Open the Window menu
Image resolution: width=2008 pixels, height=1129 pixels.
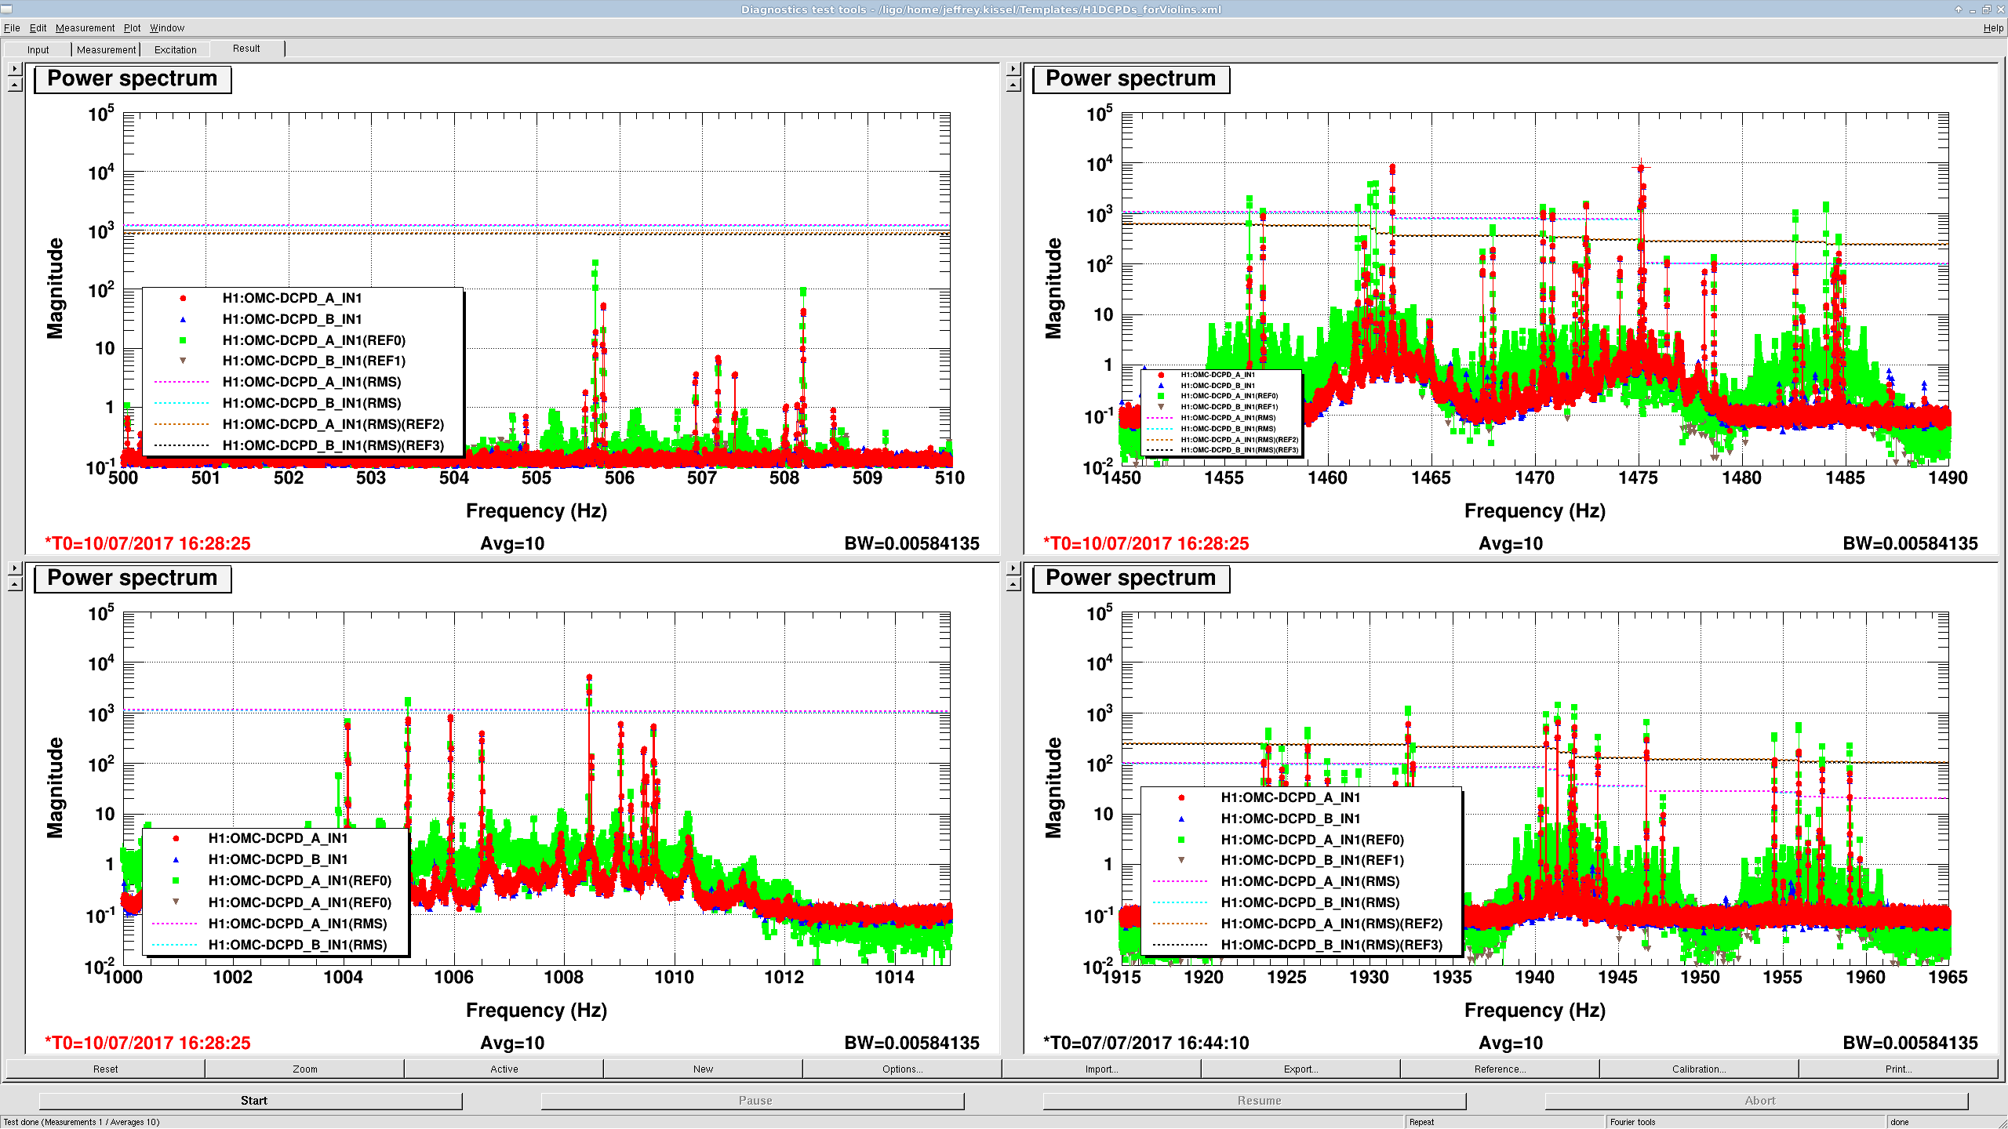(x=167, y=28)
